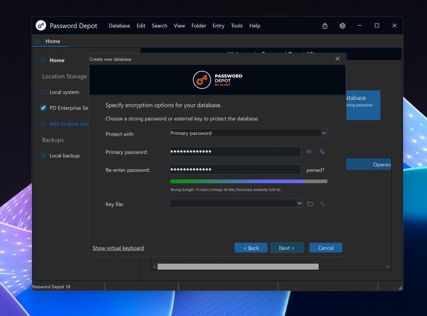Expand the Key file dropdown arrow
This screenshot has height=316, width=427.
[x=299, y=203]
